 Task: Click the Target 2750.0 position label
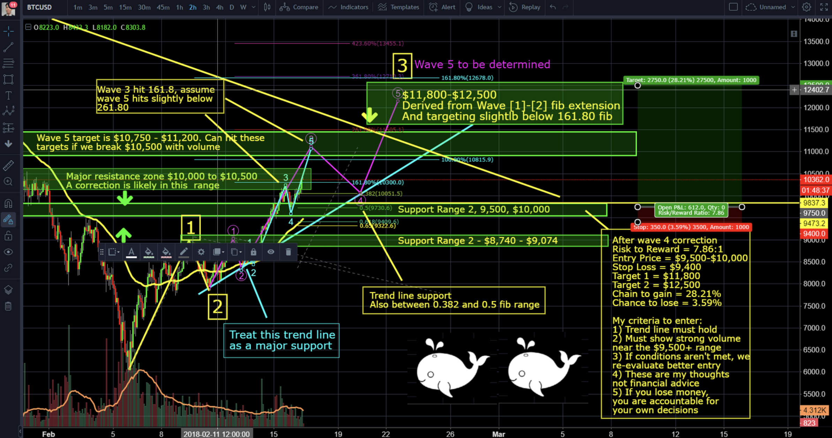point(691,80)
